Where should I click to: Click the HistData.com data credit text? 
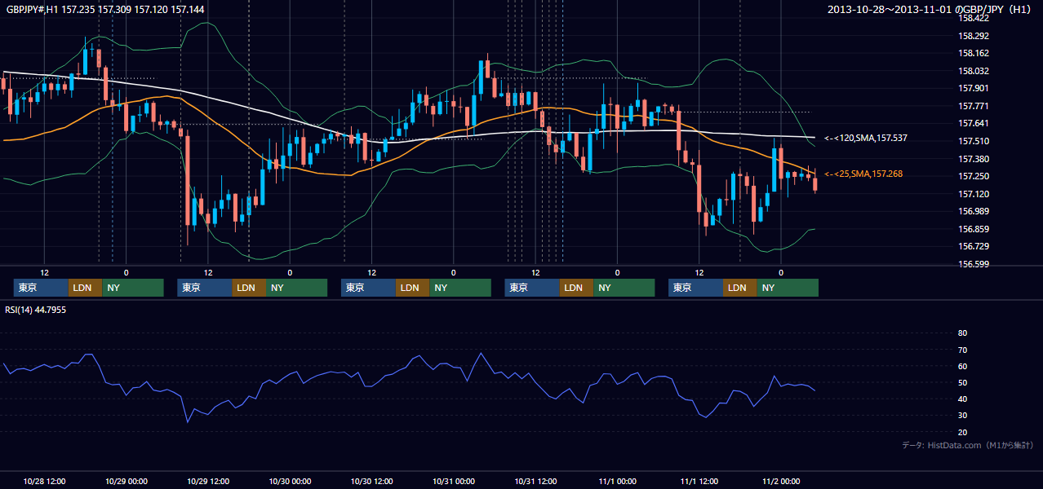click(x=968, y=446)
